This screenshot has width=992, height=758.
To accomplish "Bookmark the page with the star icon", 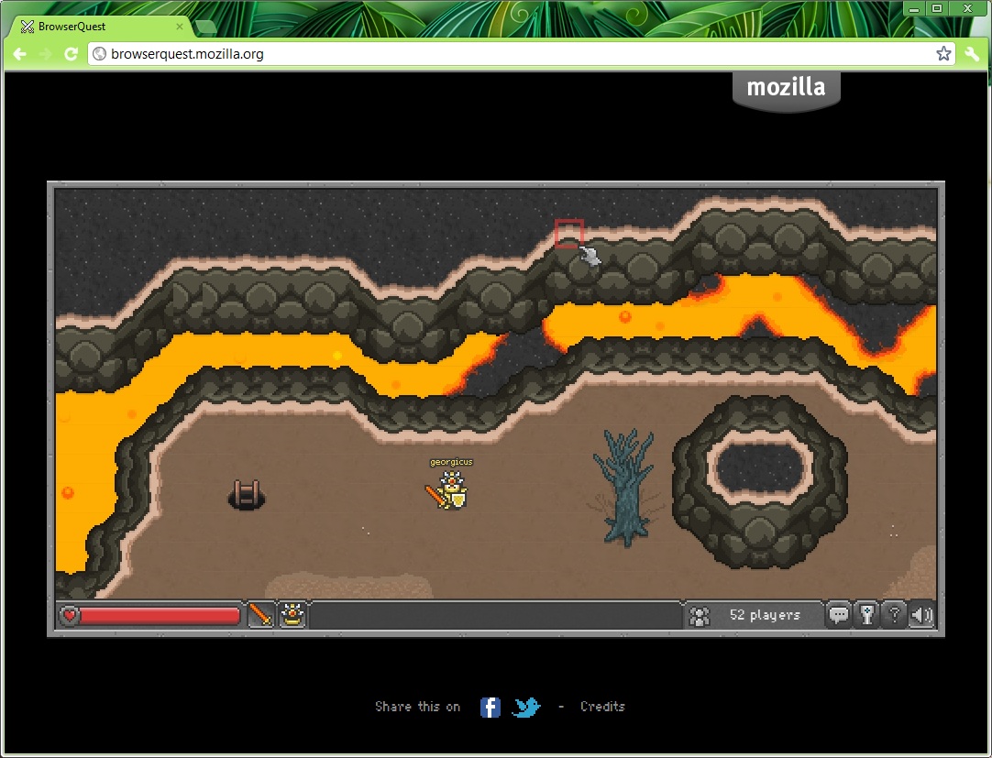I will 943,54.
